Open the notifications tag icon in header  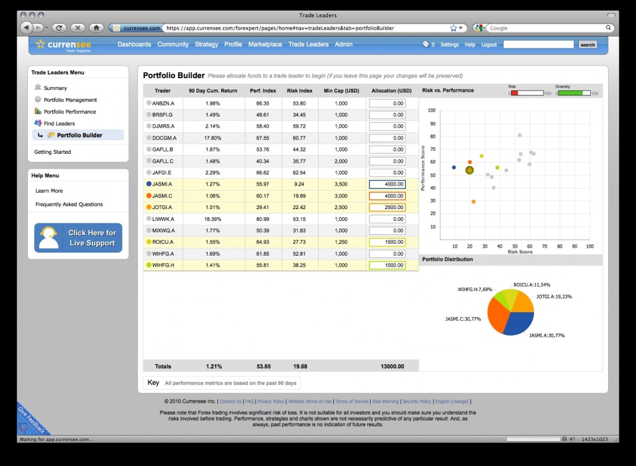425,44
